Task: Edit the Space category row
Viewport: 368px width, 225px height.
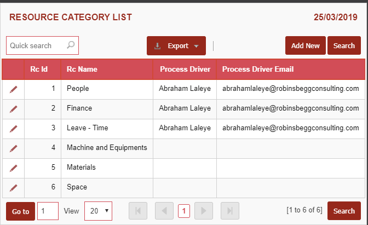Action: 14,188
